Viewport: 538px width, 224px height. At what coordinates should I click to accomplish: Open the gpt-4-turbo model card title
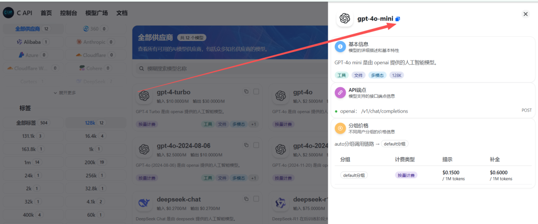tap(173, 92)
